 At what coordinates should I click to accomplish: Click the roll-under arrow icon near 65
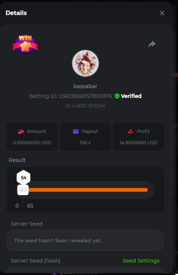(x=23, y=204)
